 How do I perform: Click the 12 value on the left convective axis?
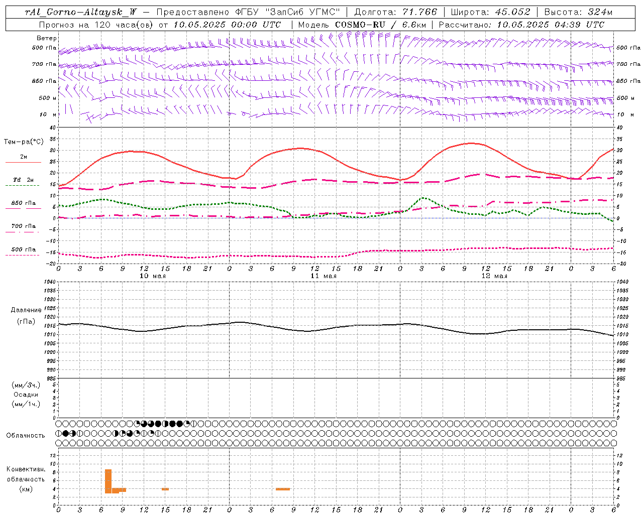[53, 455]
